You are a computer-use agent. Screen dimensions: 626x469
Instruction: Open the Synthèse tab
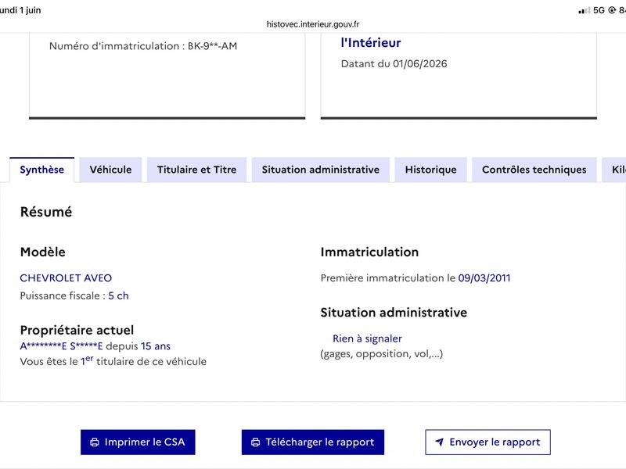click(42, 170)
